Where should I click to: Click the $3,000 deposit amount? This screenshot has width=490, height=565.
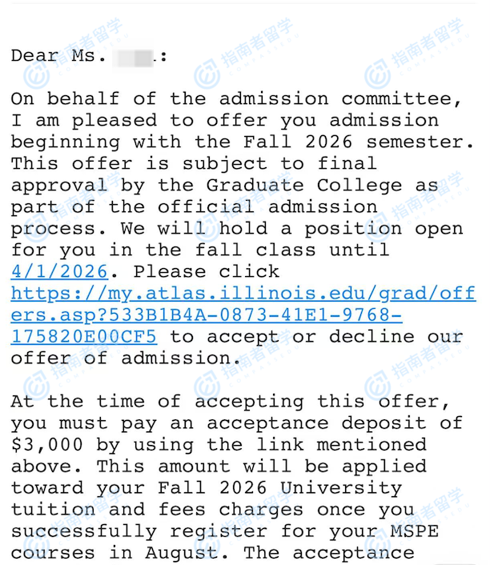pos(46,444)
